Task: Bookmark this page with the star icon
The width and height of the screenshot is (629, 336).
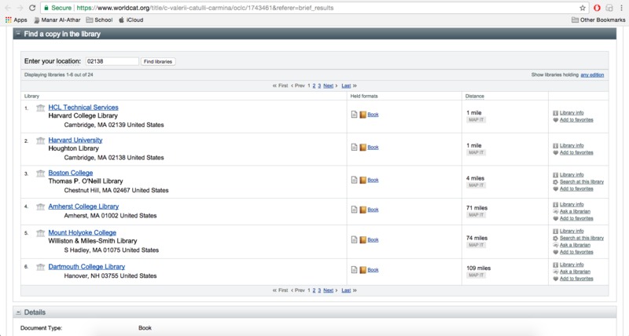Action: pyautogui.click(x=583, y=8)
